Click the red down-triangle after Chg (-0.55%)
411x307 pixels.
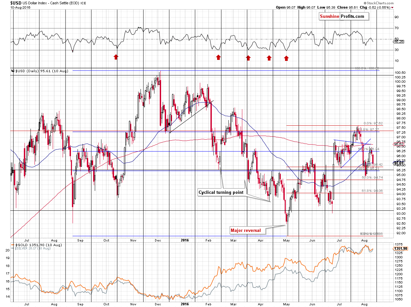coord(392,7)
